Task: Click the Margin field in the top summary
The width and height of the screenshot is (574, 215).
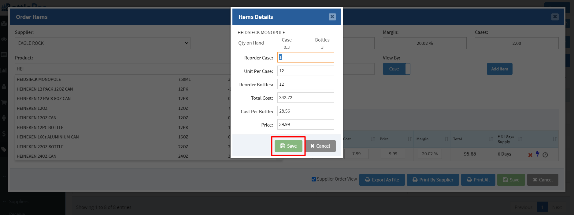Action: [x=424, y=43]
